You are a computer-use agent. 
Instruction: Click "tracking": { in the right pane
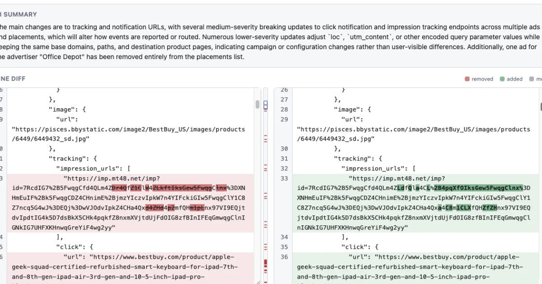358,158
